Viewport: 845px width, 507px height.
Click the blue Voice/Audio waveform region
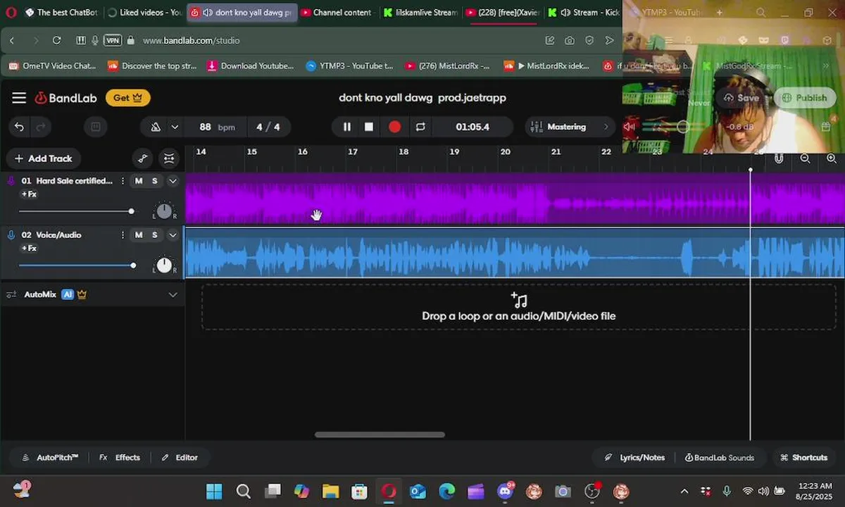(x=514, y=253)
